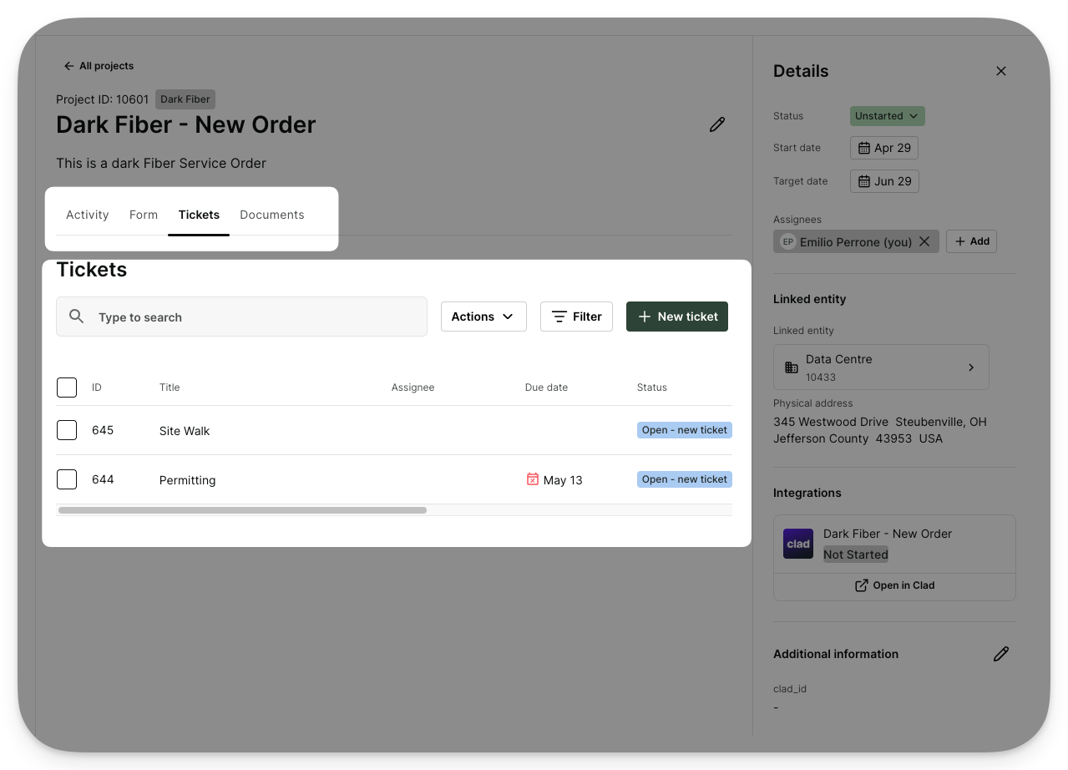
Task: Click the Additional information edit pencil
Action: tap(1001, 654)
